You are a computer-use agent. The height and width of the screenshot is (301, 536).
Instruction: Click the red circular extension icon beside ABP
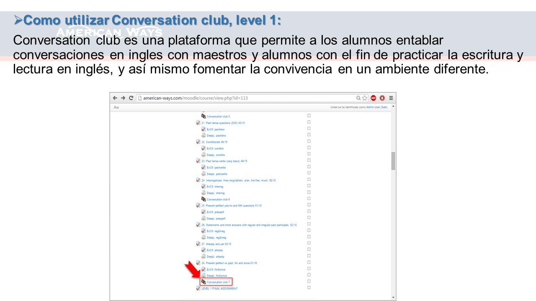tap(382, 98)
